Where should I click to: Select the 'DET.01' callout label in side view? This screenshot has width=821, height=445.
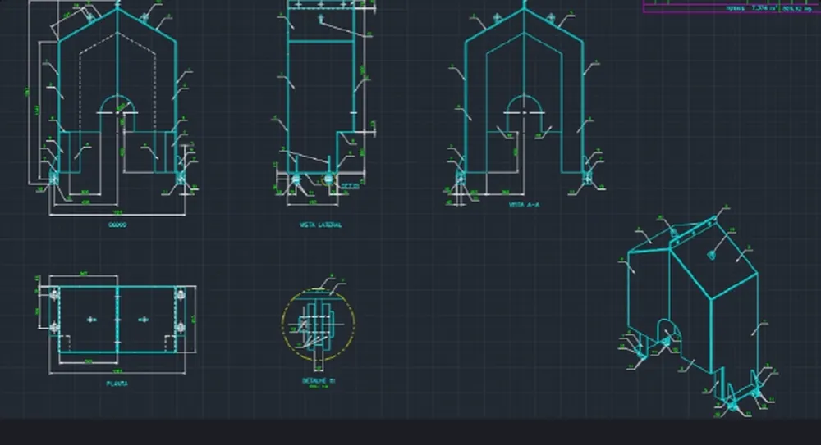351,186
